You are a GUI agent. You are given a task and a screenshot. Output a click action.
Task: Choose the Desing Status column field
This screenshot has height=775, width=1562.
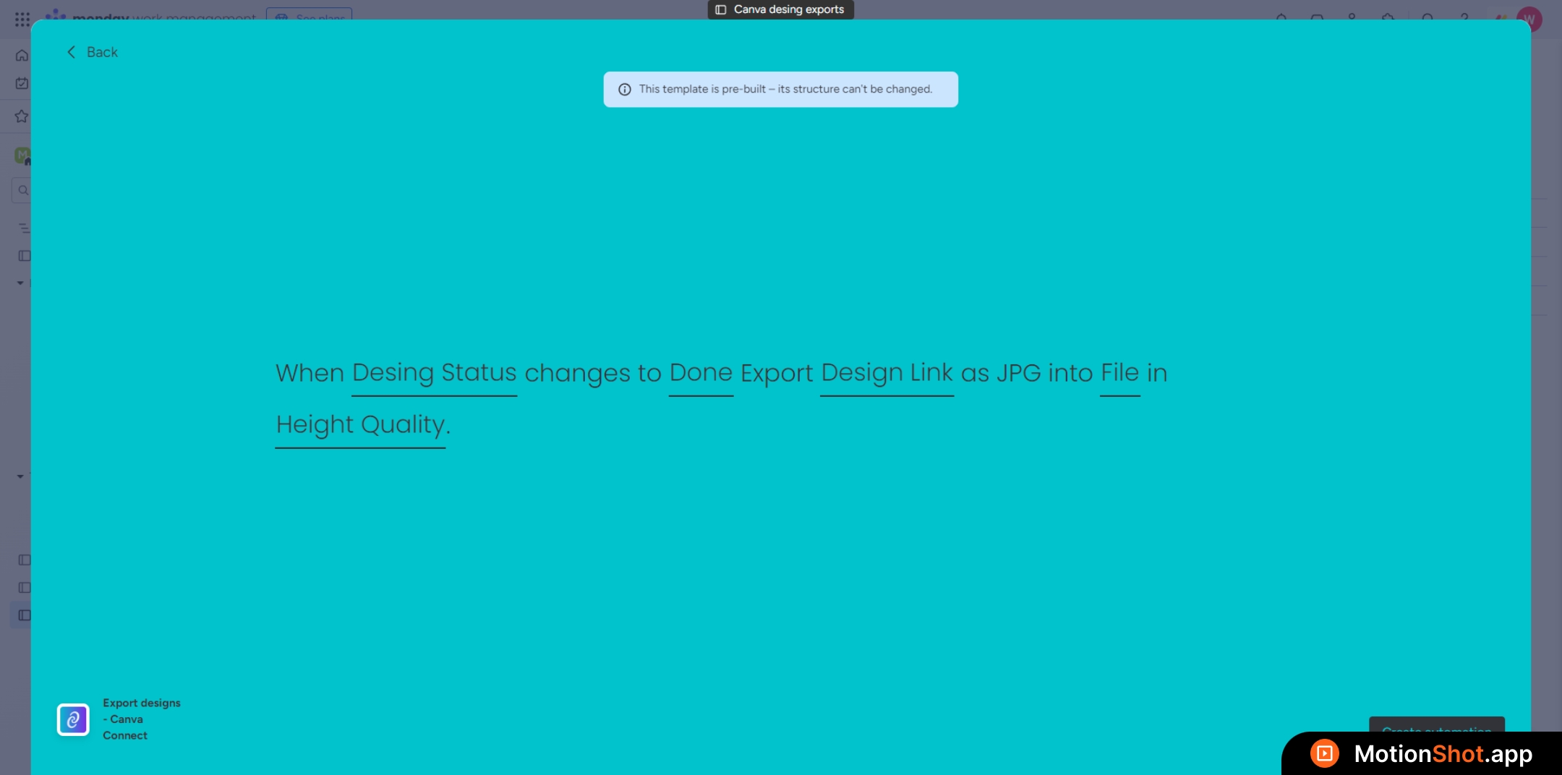click(x=434, y=373)
